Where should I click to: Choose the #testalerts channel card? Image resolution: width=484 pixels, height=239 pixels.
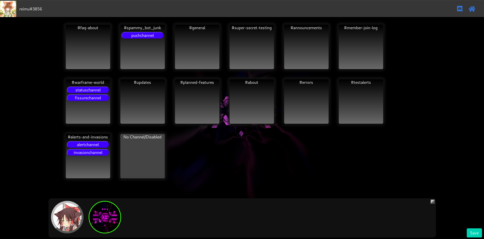coord(361,102)
